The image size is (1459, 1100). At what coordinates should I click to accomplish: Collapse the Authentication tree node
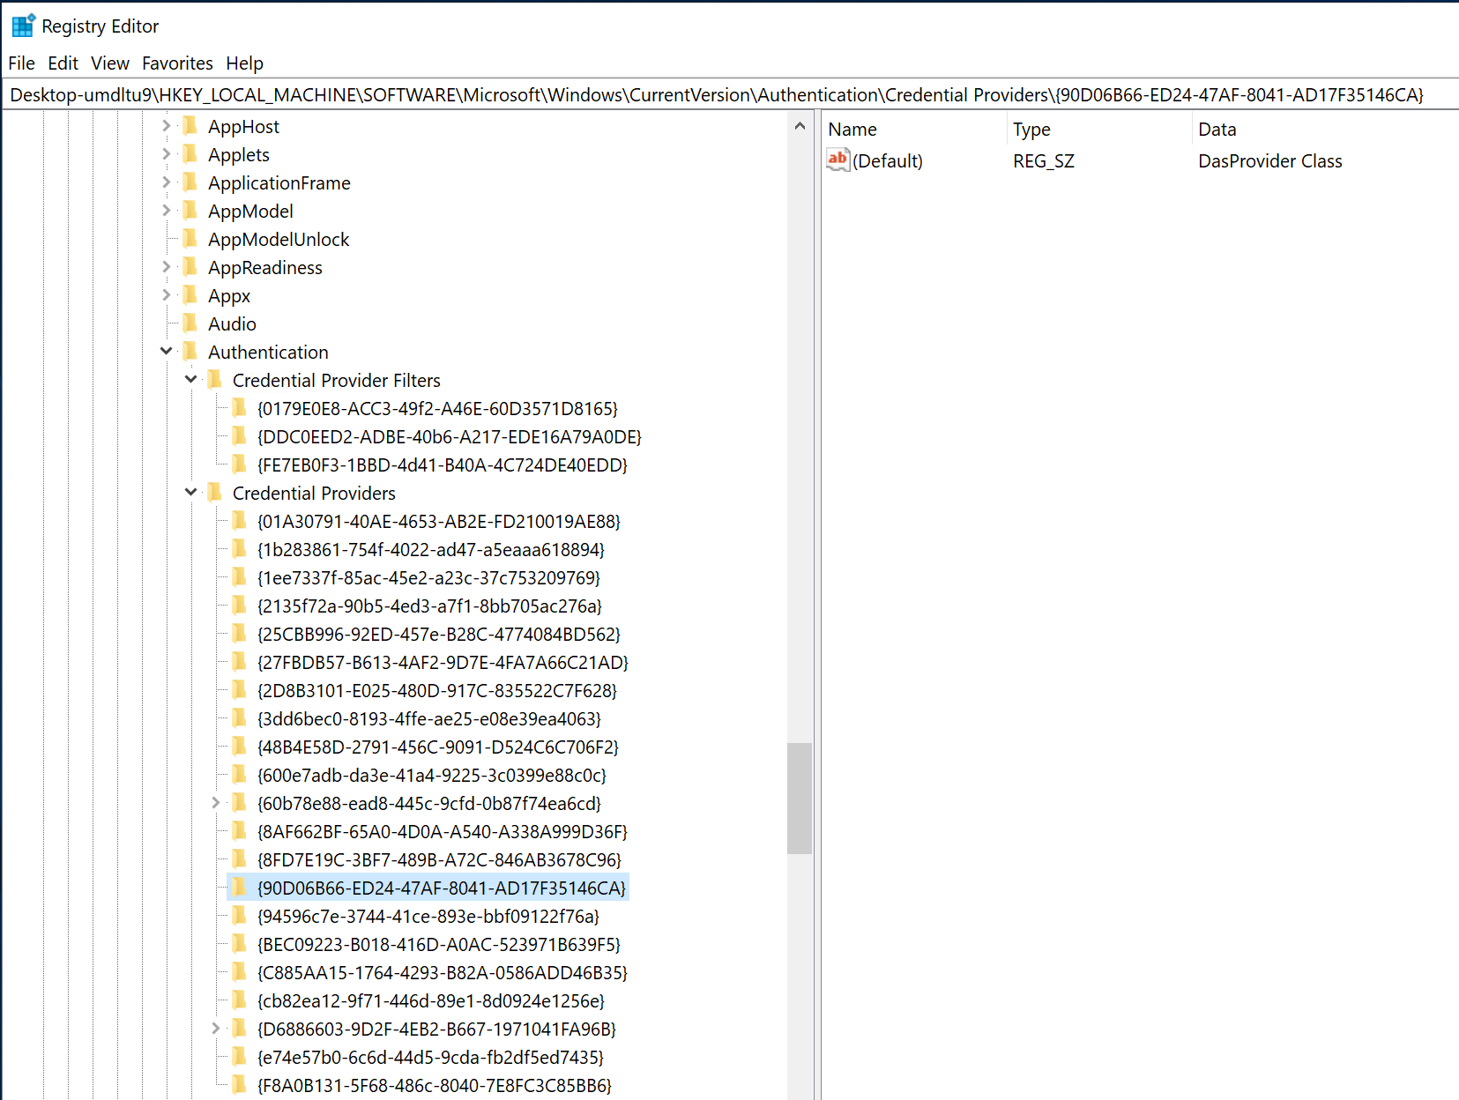click(167, 352)
